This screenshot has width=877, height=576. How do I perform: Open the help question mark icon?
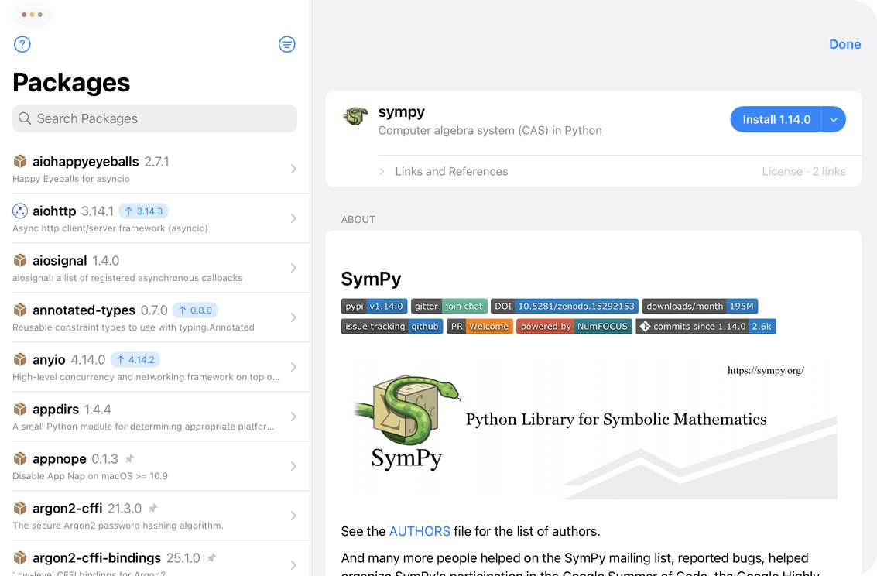pos(22,44)
